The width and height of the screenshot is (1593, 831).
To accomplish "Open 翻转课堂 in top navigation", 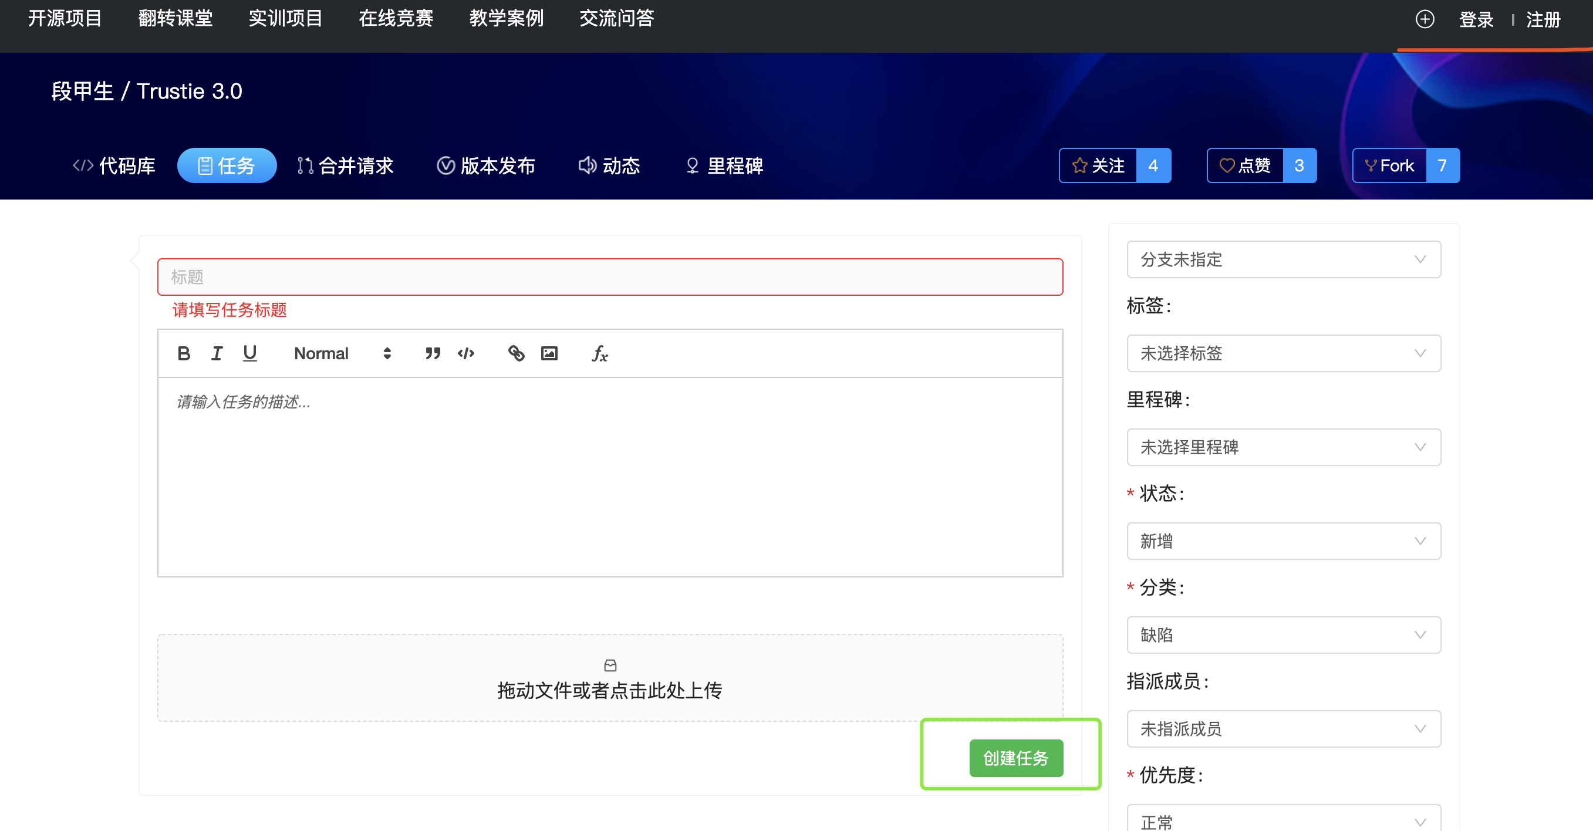I will tap(176, 19).
